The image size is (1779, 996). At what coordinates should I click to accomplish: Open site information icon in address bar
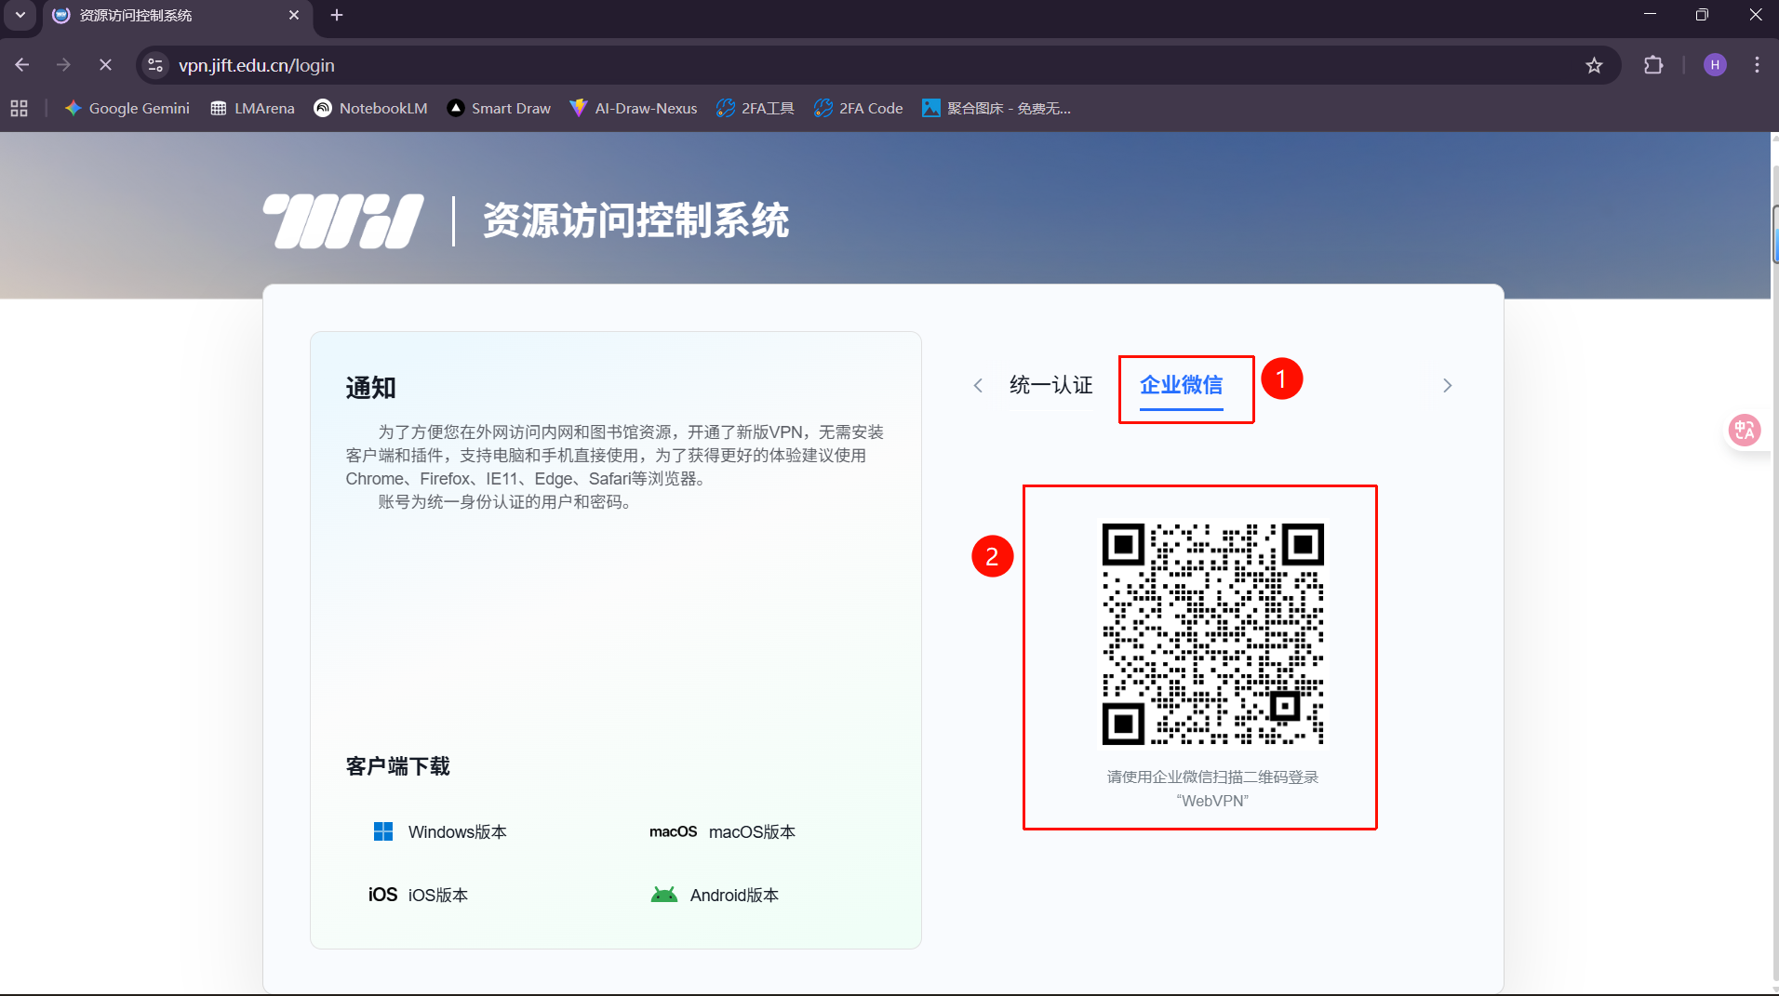coord(155,65)
